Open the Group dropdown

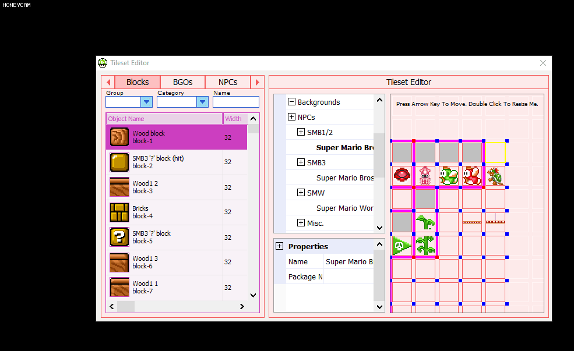pos(146,102)
